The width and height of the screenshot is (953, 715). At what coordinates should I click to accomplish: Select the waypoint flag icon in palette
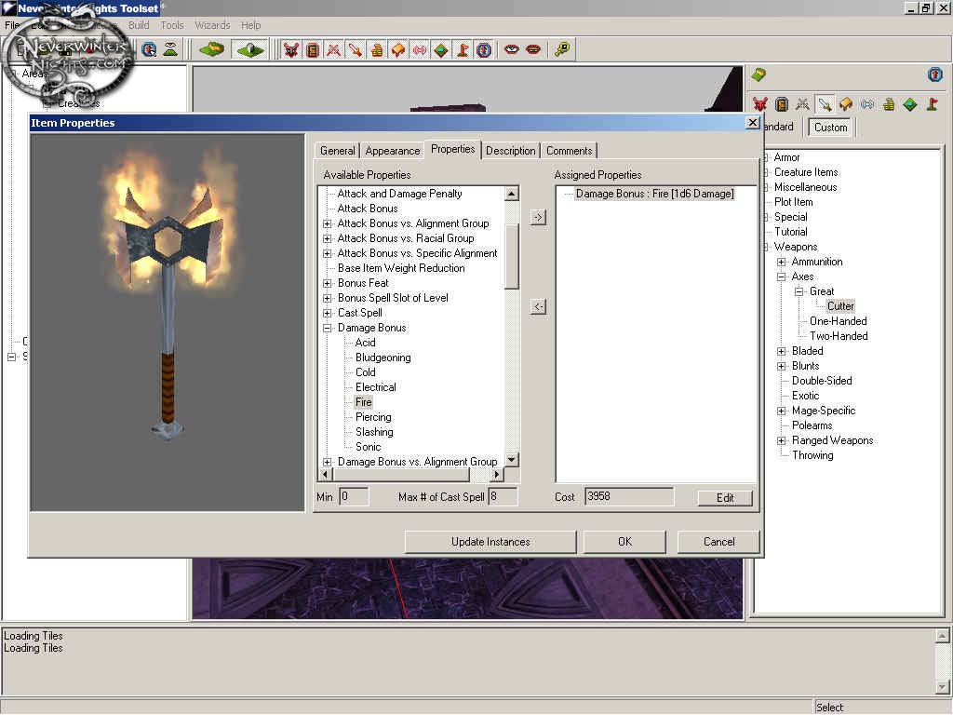[x=932, y=104]
